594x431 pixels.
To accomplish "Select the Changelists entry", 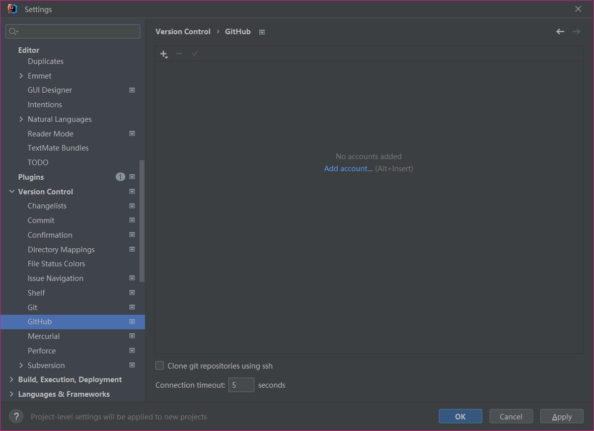I will [47, 206].
